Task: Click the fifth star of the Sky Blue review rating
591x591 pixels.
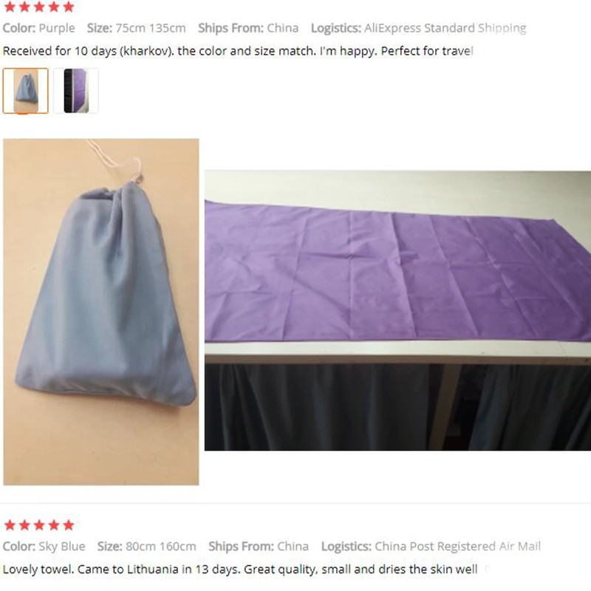Action: 69,525
